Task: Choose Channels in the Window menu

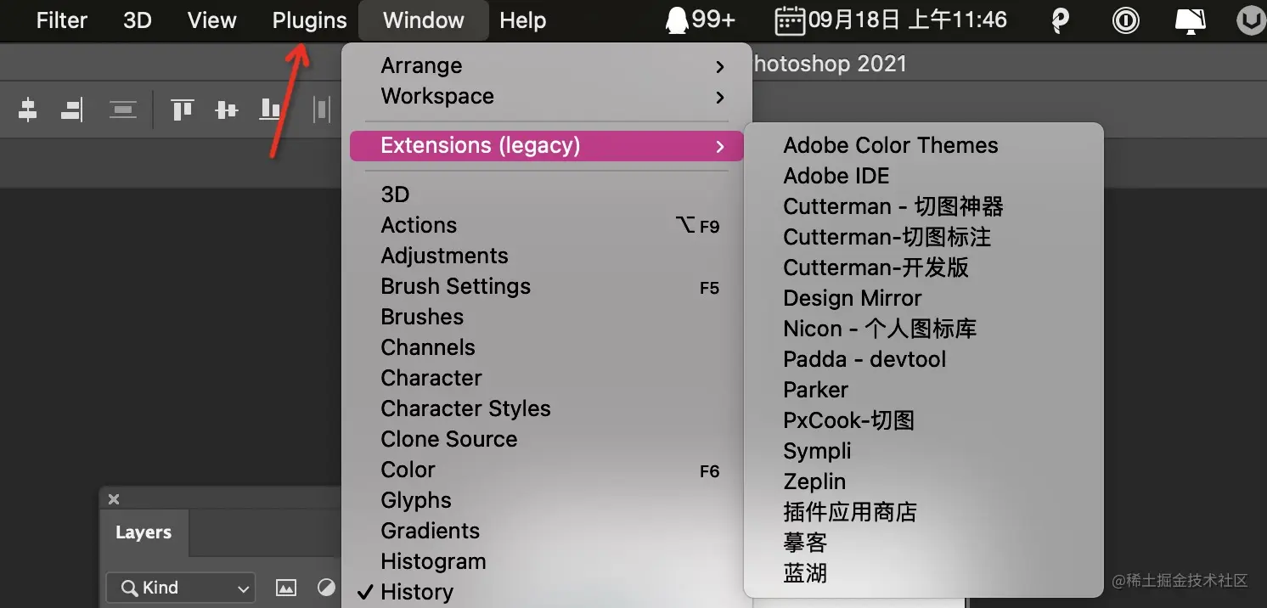Action: point(547,347)
